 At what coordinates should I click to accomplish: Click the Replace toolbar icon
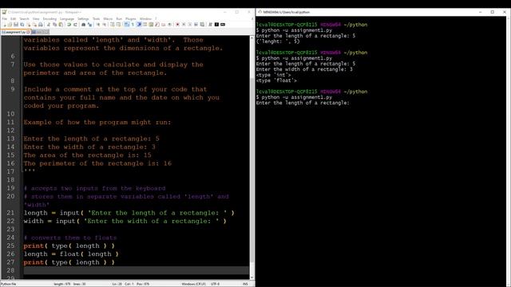point(90,25)
